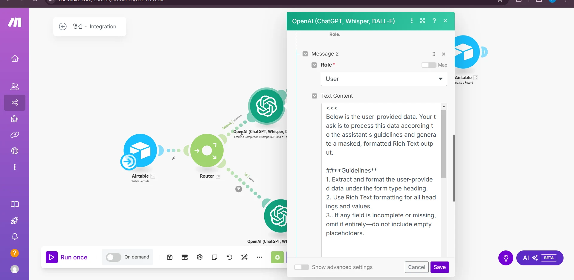Open Templates puzzle icon in the sidebar
The width and height of the screenshot is (574, 280).
click(x=15, y=119)
